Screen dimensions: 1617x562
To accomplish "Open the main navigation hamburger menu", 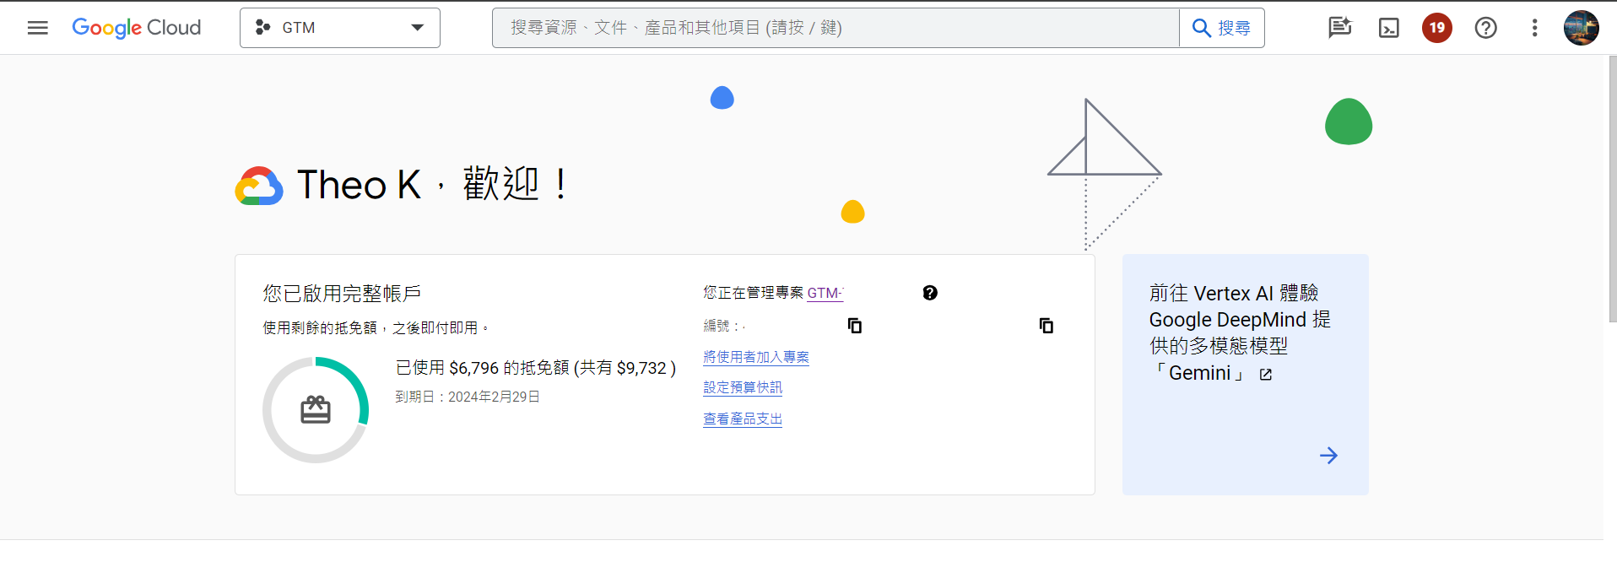I will (38, 28).
